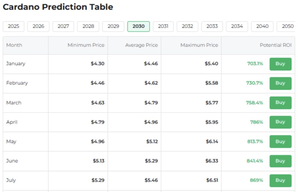Switch to the 2031 tab
The image size is (298, 192).
[163, 26]
